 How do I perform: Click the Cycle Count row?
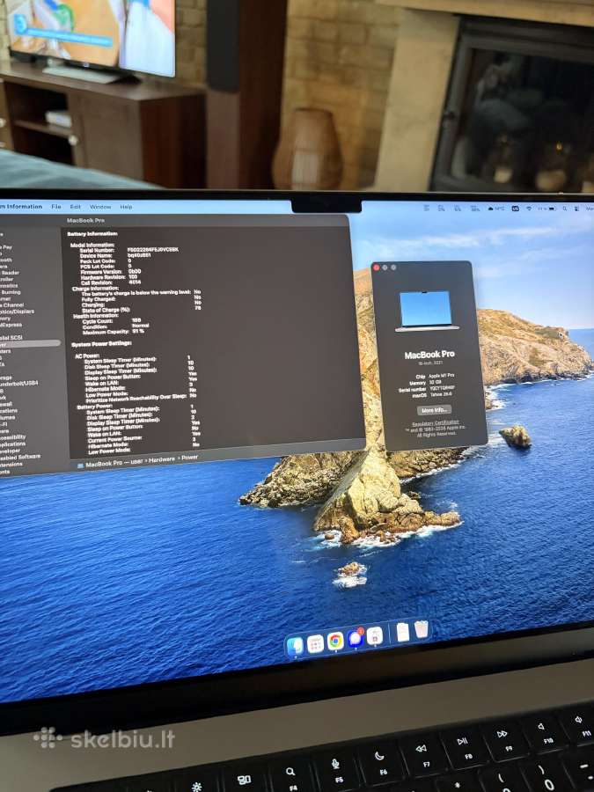[x=112, y=320]
